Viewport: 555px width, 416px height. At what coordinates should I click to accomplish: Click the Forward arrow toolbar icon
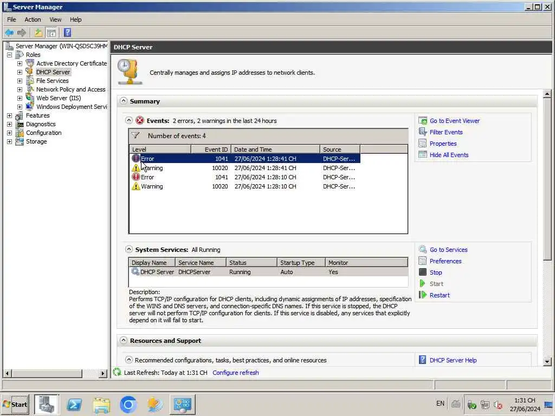coord(22,33)
